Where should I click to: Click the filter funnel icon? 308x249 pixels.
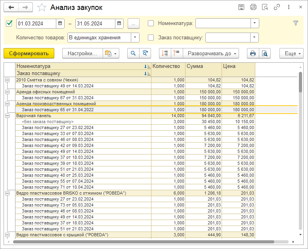pos(295,23)
